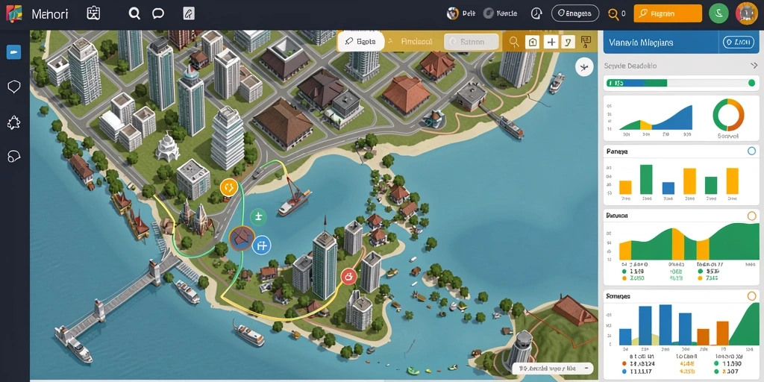Click the green phone call button
Screen dimensions: 764x382
(718, 13)
